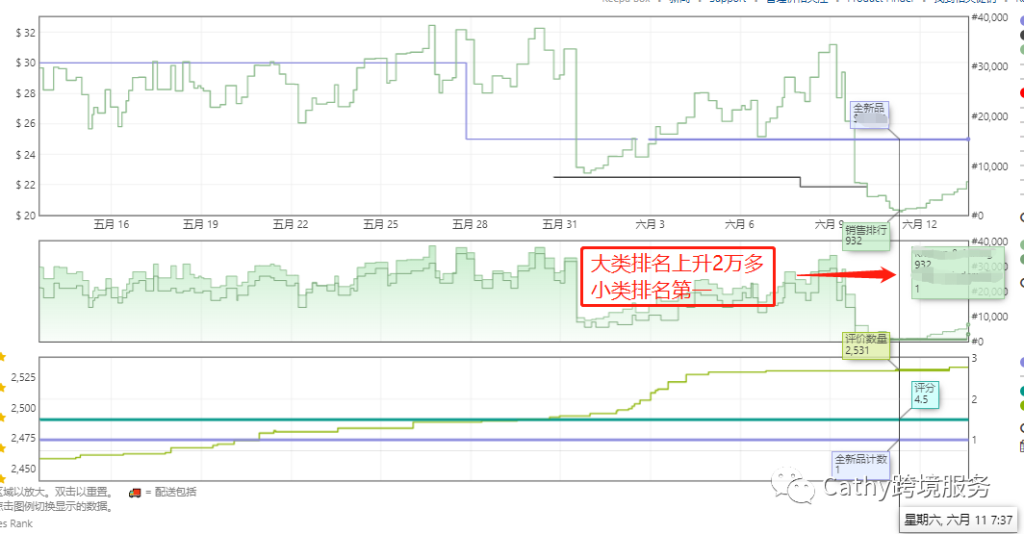Click the red-bordered 大类排名上升2万多 annotation
Image resolution: width=1024 pixels, height=534 pixels.
(678, 276)
